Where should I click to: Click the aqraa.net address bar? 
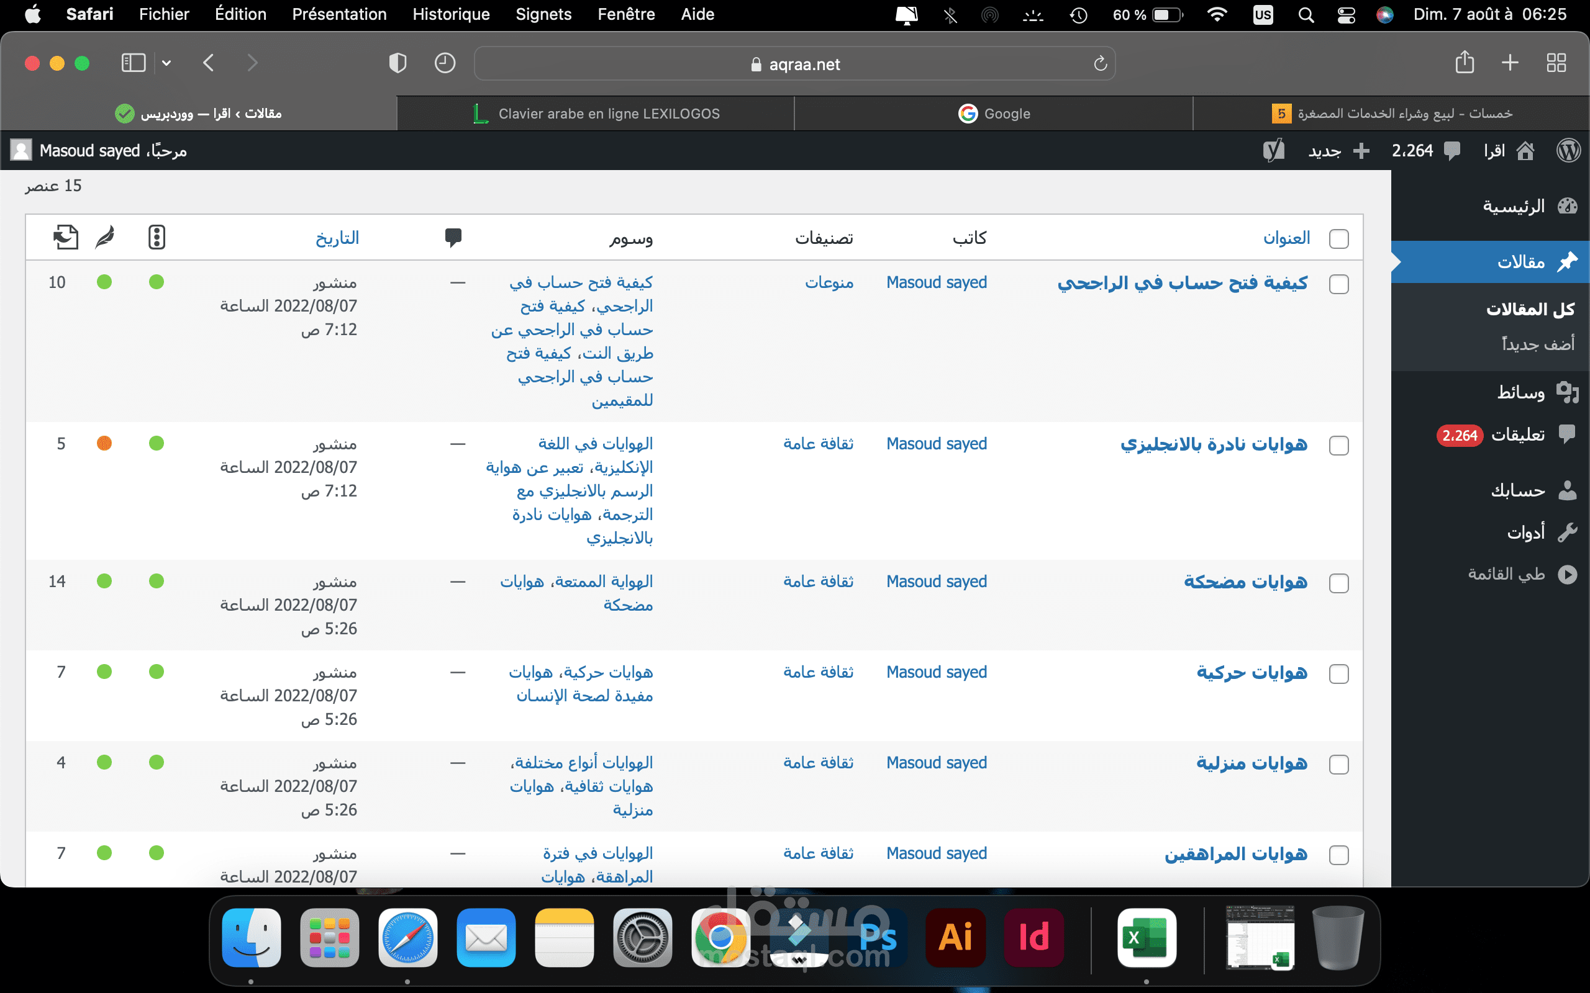tap(794, 64)
